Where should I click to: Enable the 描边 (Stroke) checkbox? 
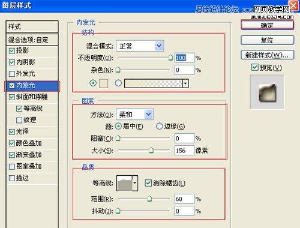[x=12, y=178]
